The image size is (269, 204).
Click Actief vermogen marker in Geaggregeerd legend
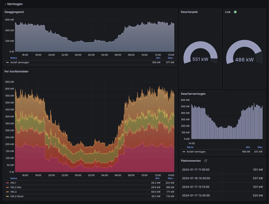[7, 62]
